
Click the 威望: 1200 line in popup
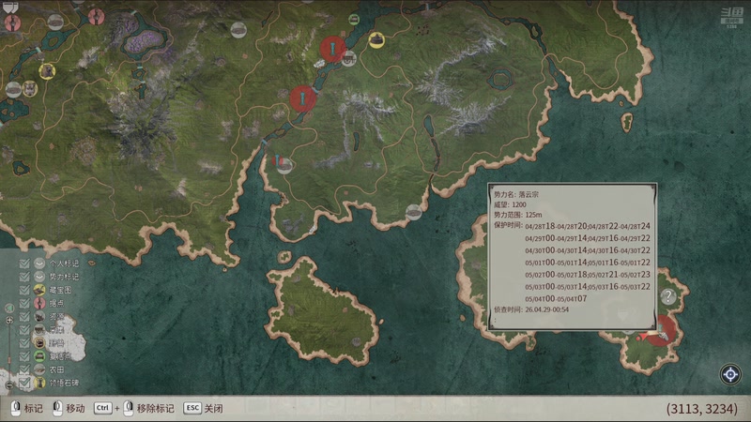[x=510, y=204]
